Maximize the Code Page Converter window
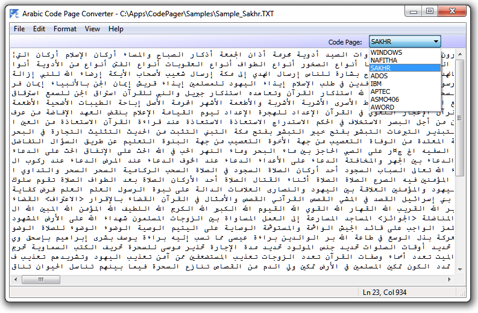The height and width of the screenshot is (313, 478). click(x=430, y=11)
